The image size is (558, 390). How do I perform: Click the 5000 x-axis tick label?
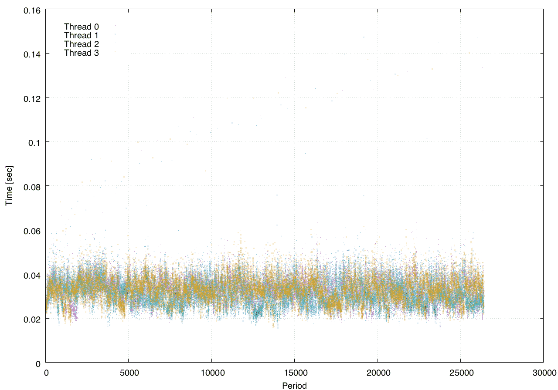pyautogui.click(x=129, y=372)
